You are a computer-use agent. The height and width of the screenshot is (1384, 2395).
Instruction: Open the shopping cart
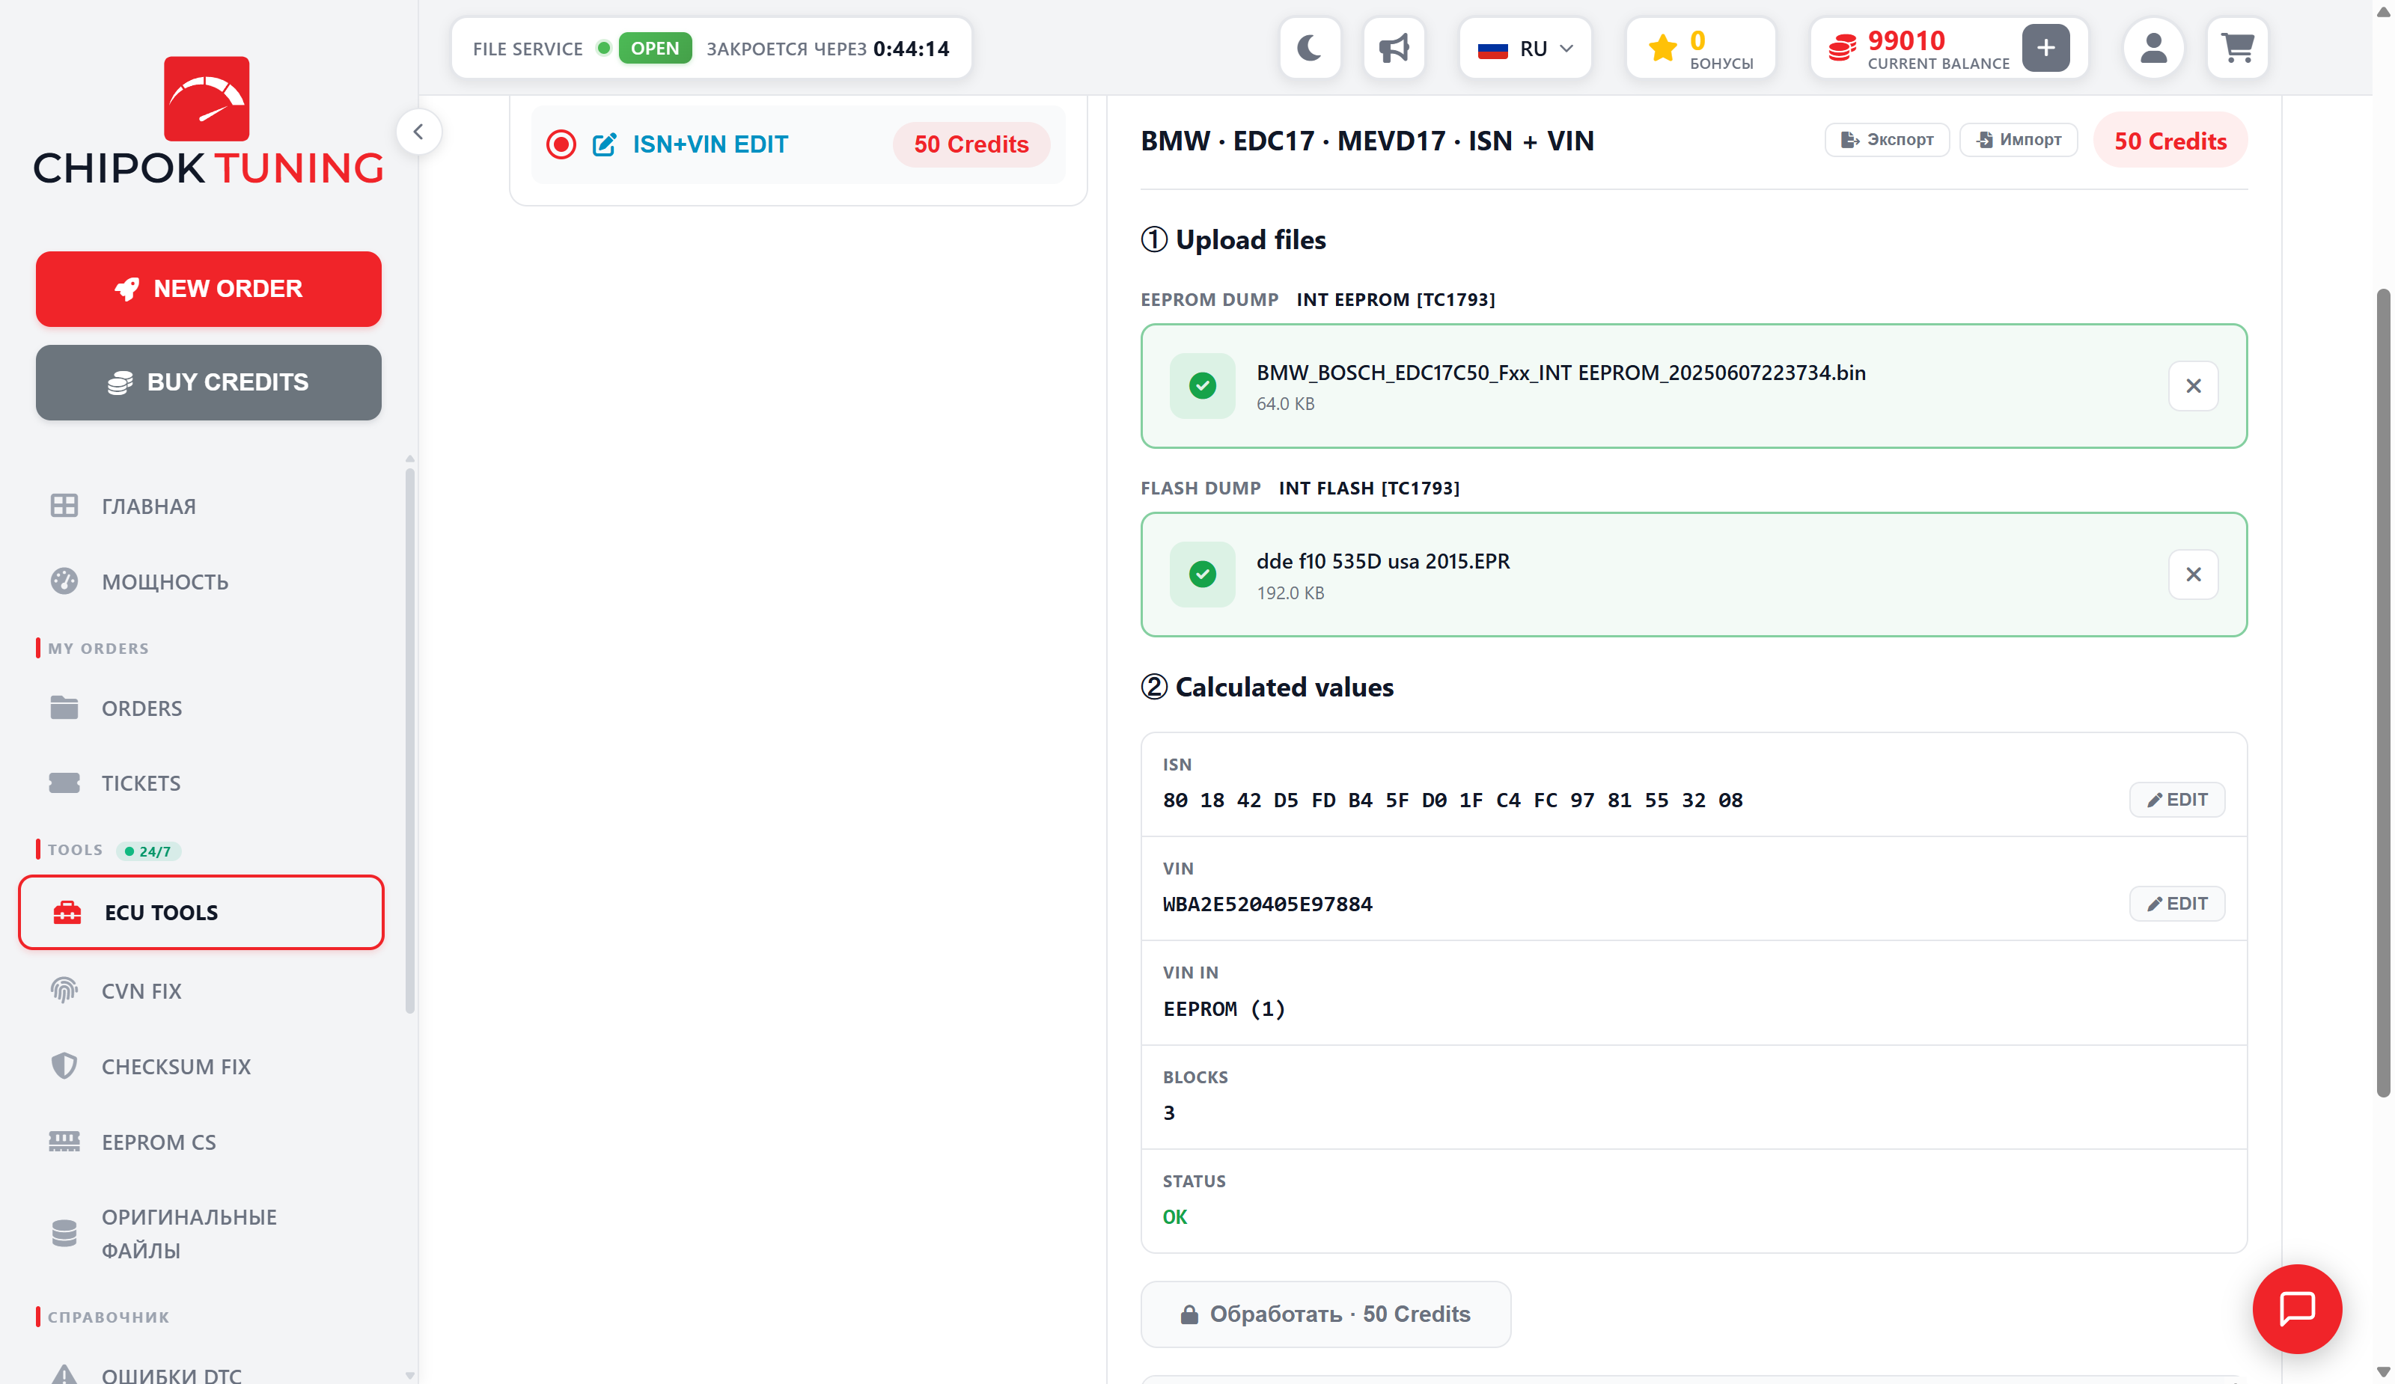2237,49
